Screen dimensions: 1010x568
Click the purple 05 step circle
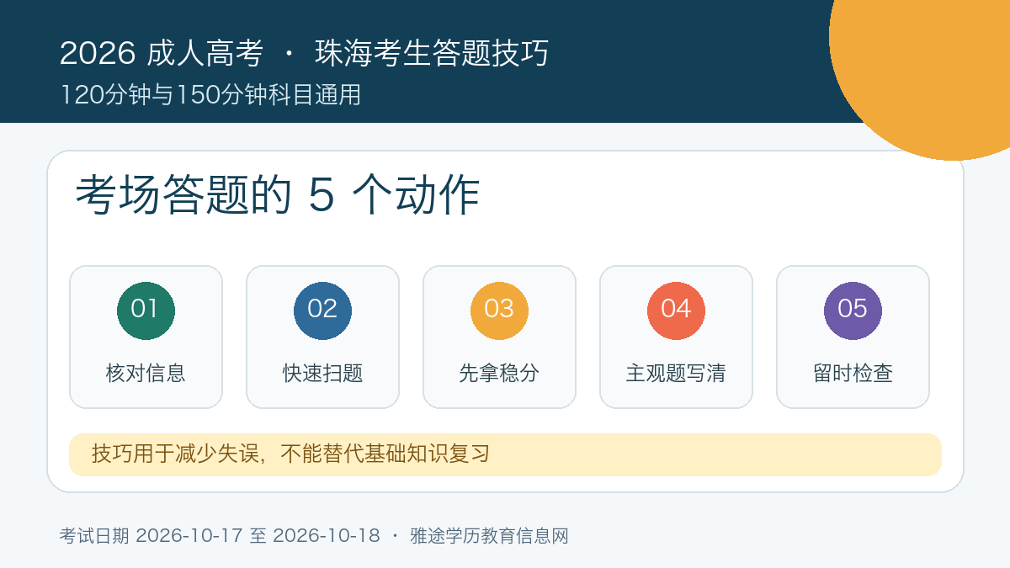(x=853, y=311)
